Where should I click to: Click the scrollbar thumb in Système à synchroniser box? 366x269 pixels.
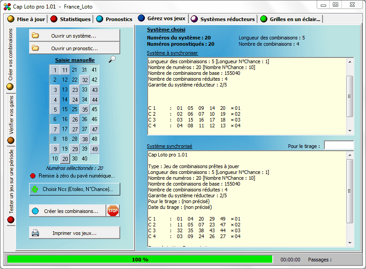point(350,96)
